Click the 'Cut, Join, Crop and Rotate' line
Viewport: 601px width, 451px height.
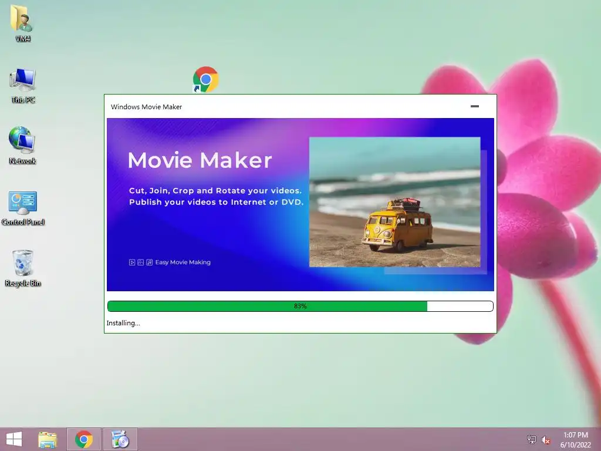coord(215,191)
